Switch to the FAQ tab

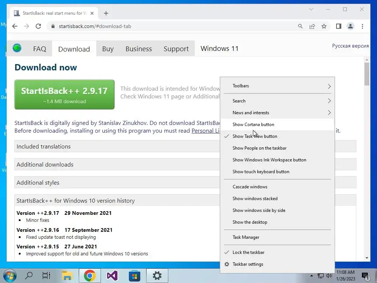(x=40, y=49)
